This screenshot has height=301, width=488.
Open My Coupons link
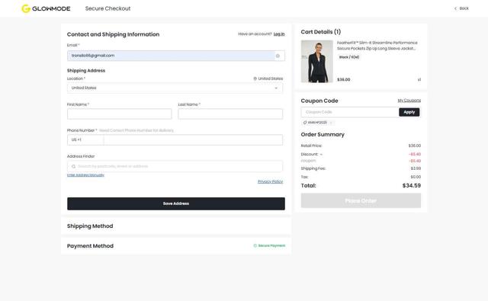point(409,101)
